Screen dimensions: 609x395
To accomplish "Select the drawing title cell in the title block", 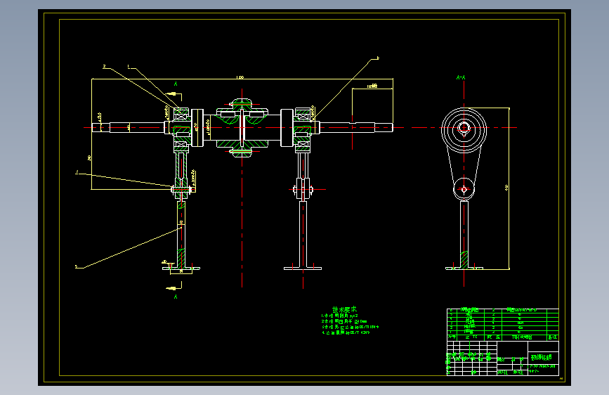I will [544, 357].
